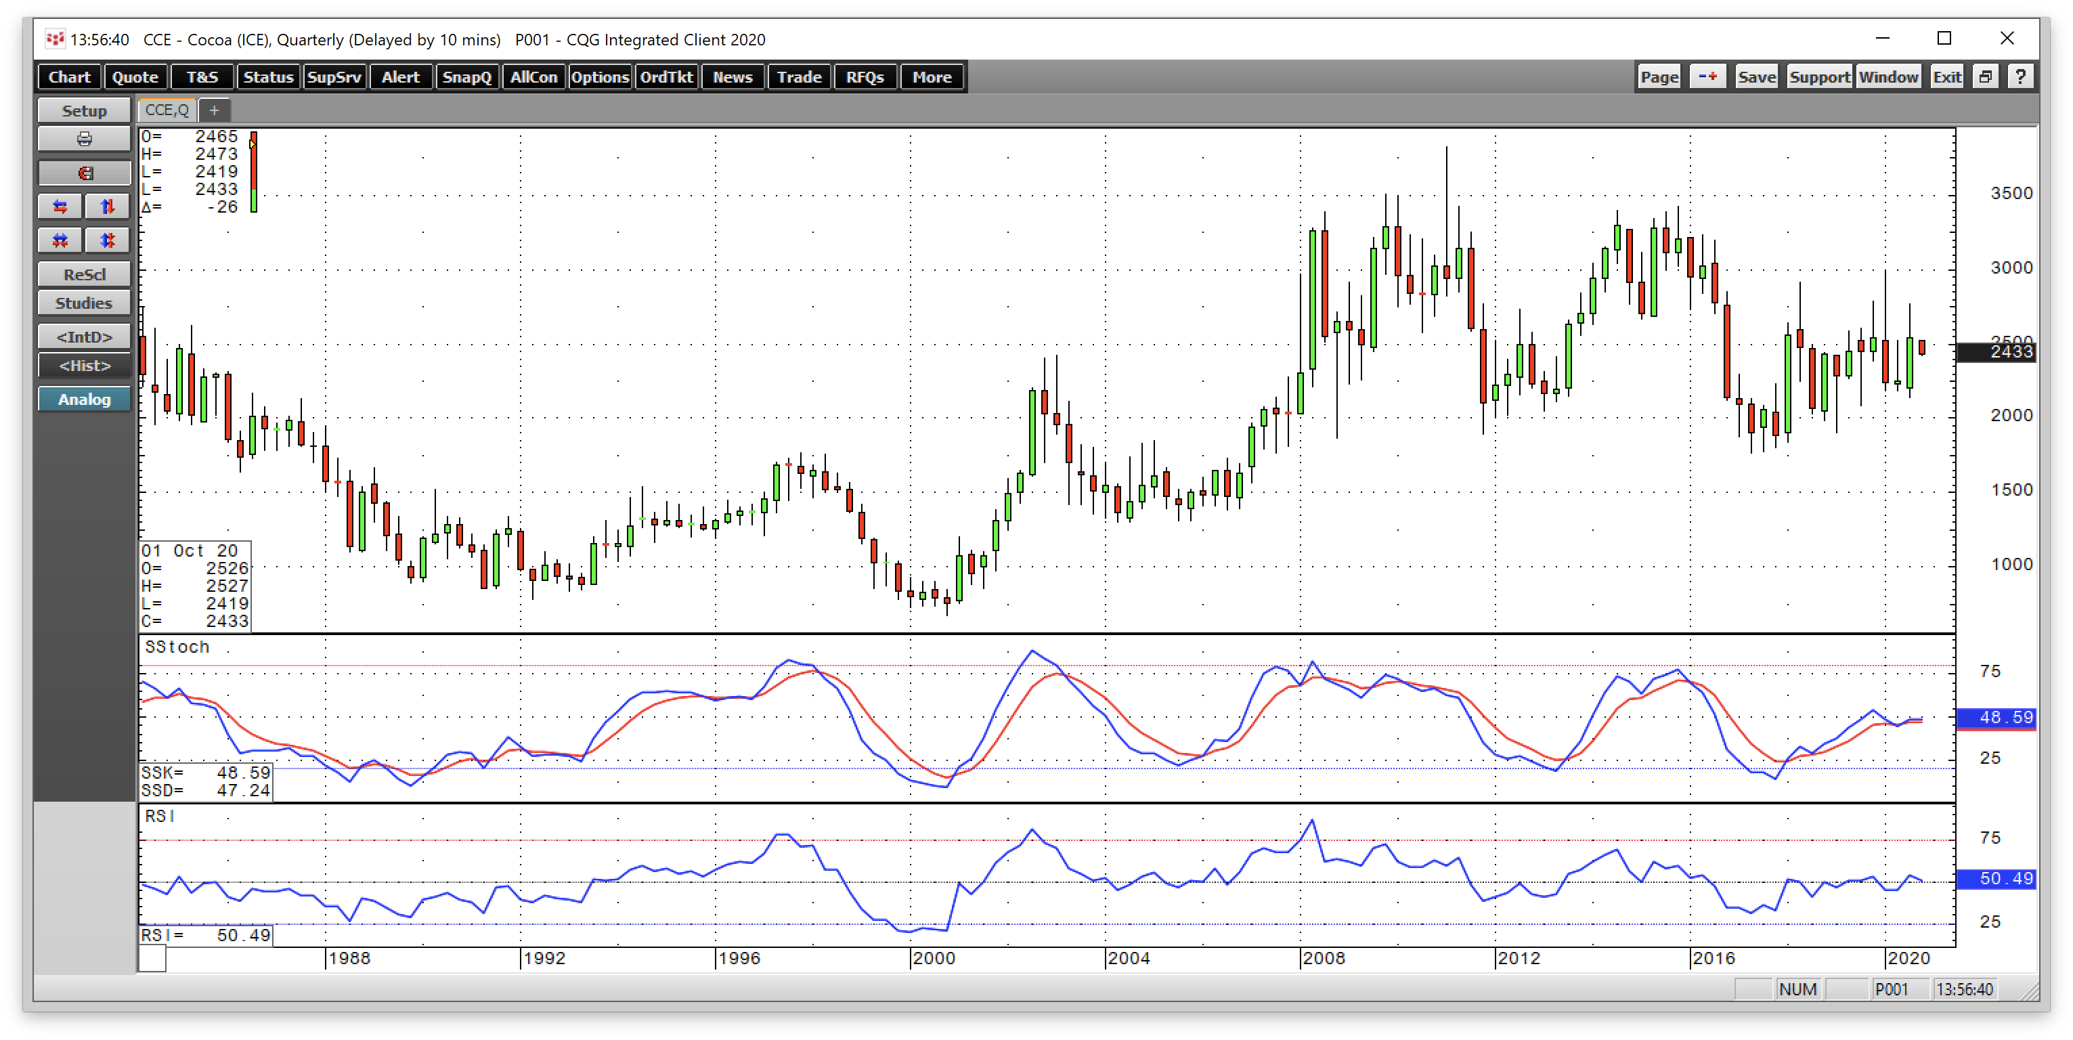The height and width of the screenshot is (1040, 2073).
Task: Open the Window menu
Action: tap(1889, 77)
